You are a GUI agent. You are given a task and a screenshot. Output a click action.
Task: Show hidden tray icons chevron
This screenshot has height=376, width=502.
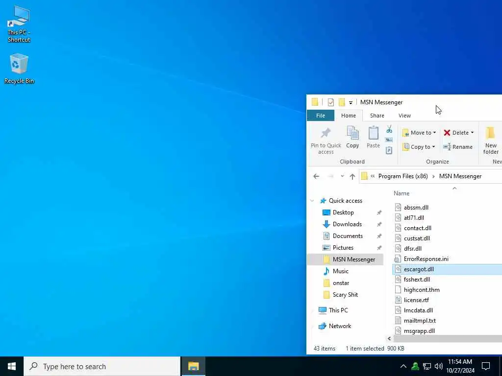[x=403, y=366]
